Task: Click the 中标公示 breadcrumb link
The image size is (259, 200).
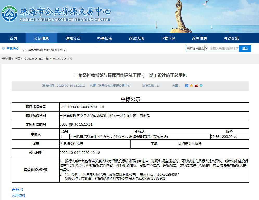Action: click(x=58, y=59)
